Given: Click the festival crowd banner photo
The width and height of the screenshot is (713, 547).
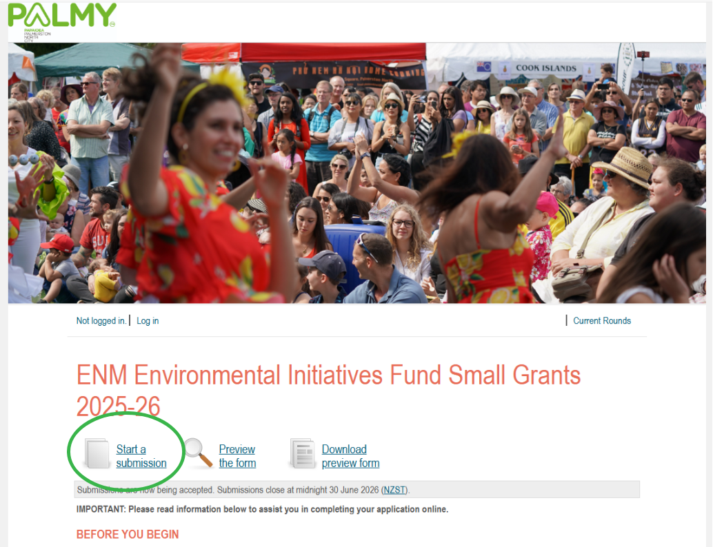Looking at the screenshot, I should pyautogui.click(x=356, y=172).
